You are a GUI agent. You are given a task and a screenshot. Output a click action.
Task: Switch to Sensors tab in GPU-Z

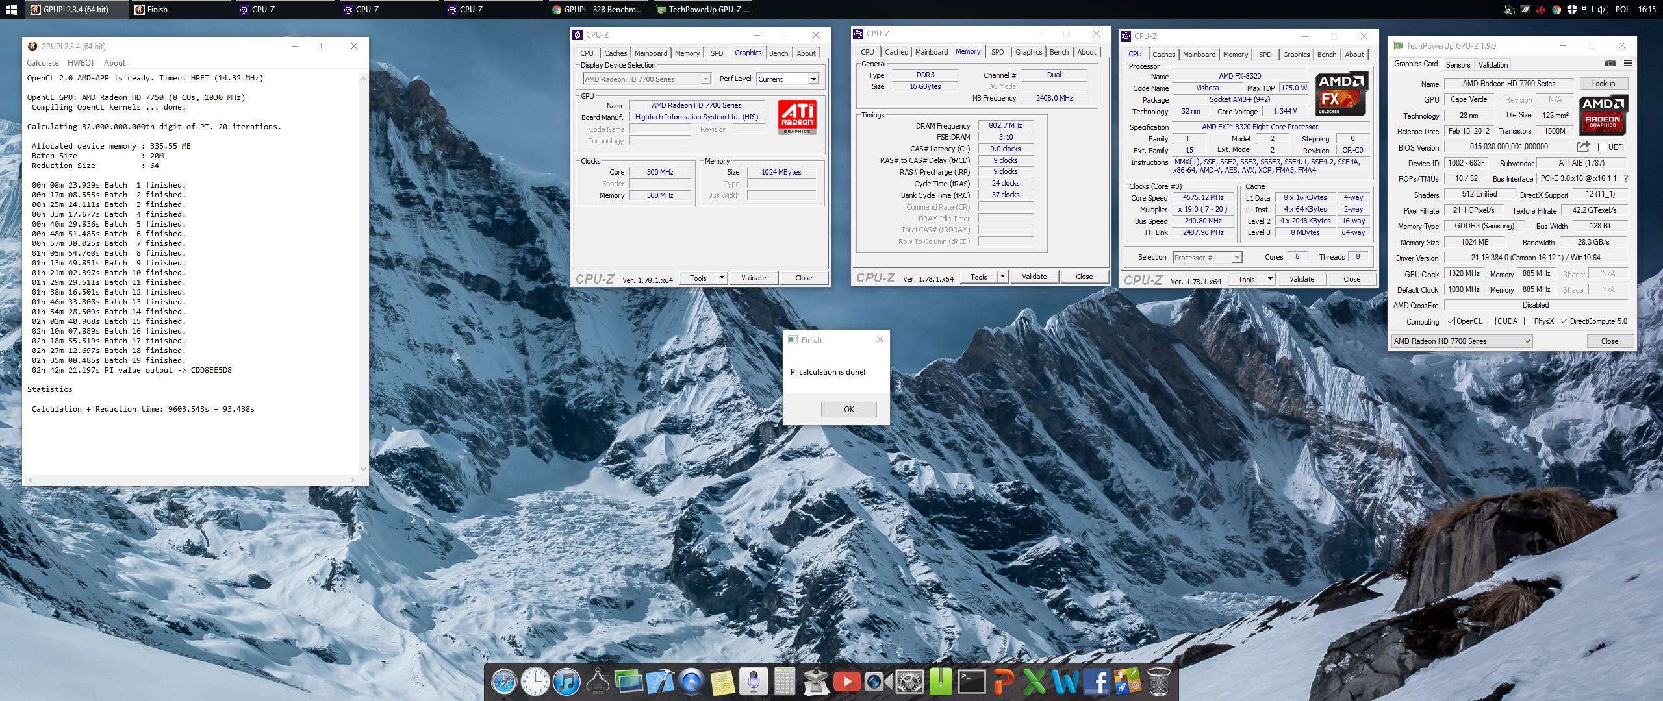point(1458,64)
